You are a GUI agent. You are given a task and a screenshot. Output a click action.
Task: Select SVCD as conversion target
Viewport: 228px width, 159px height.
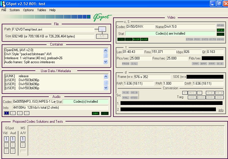(201, 97)
